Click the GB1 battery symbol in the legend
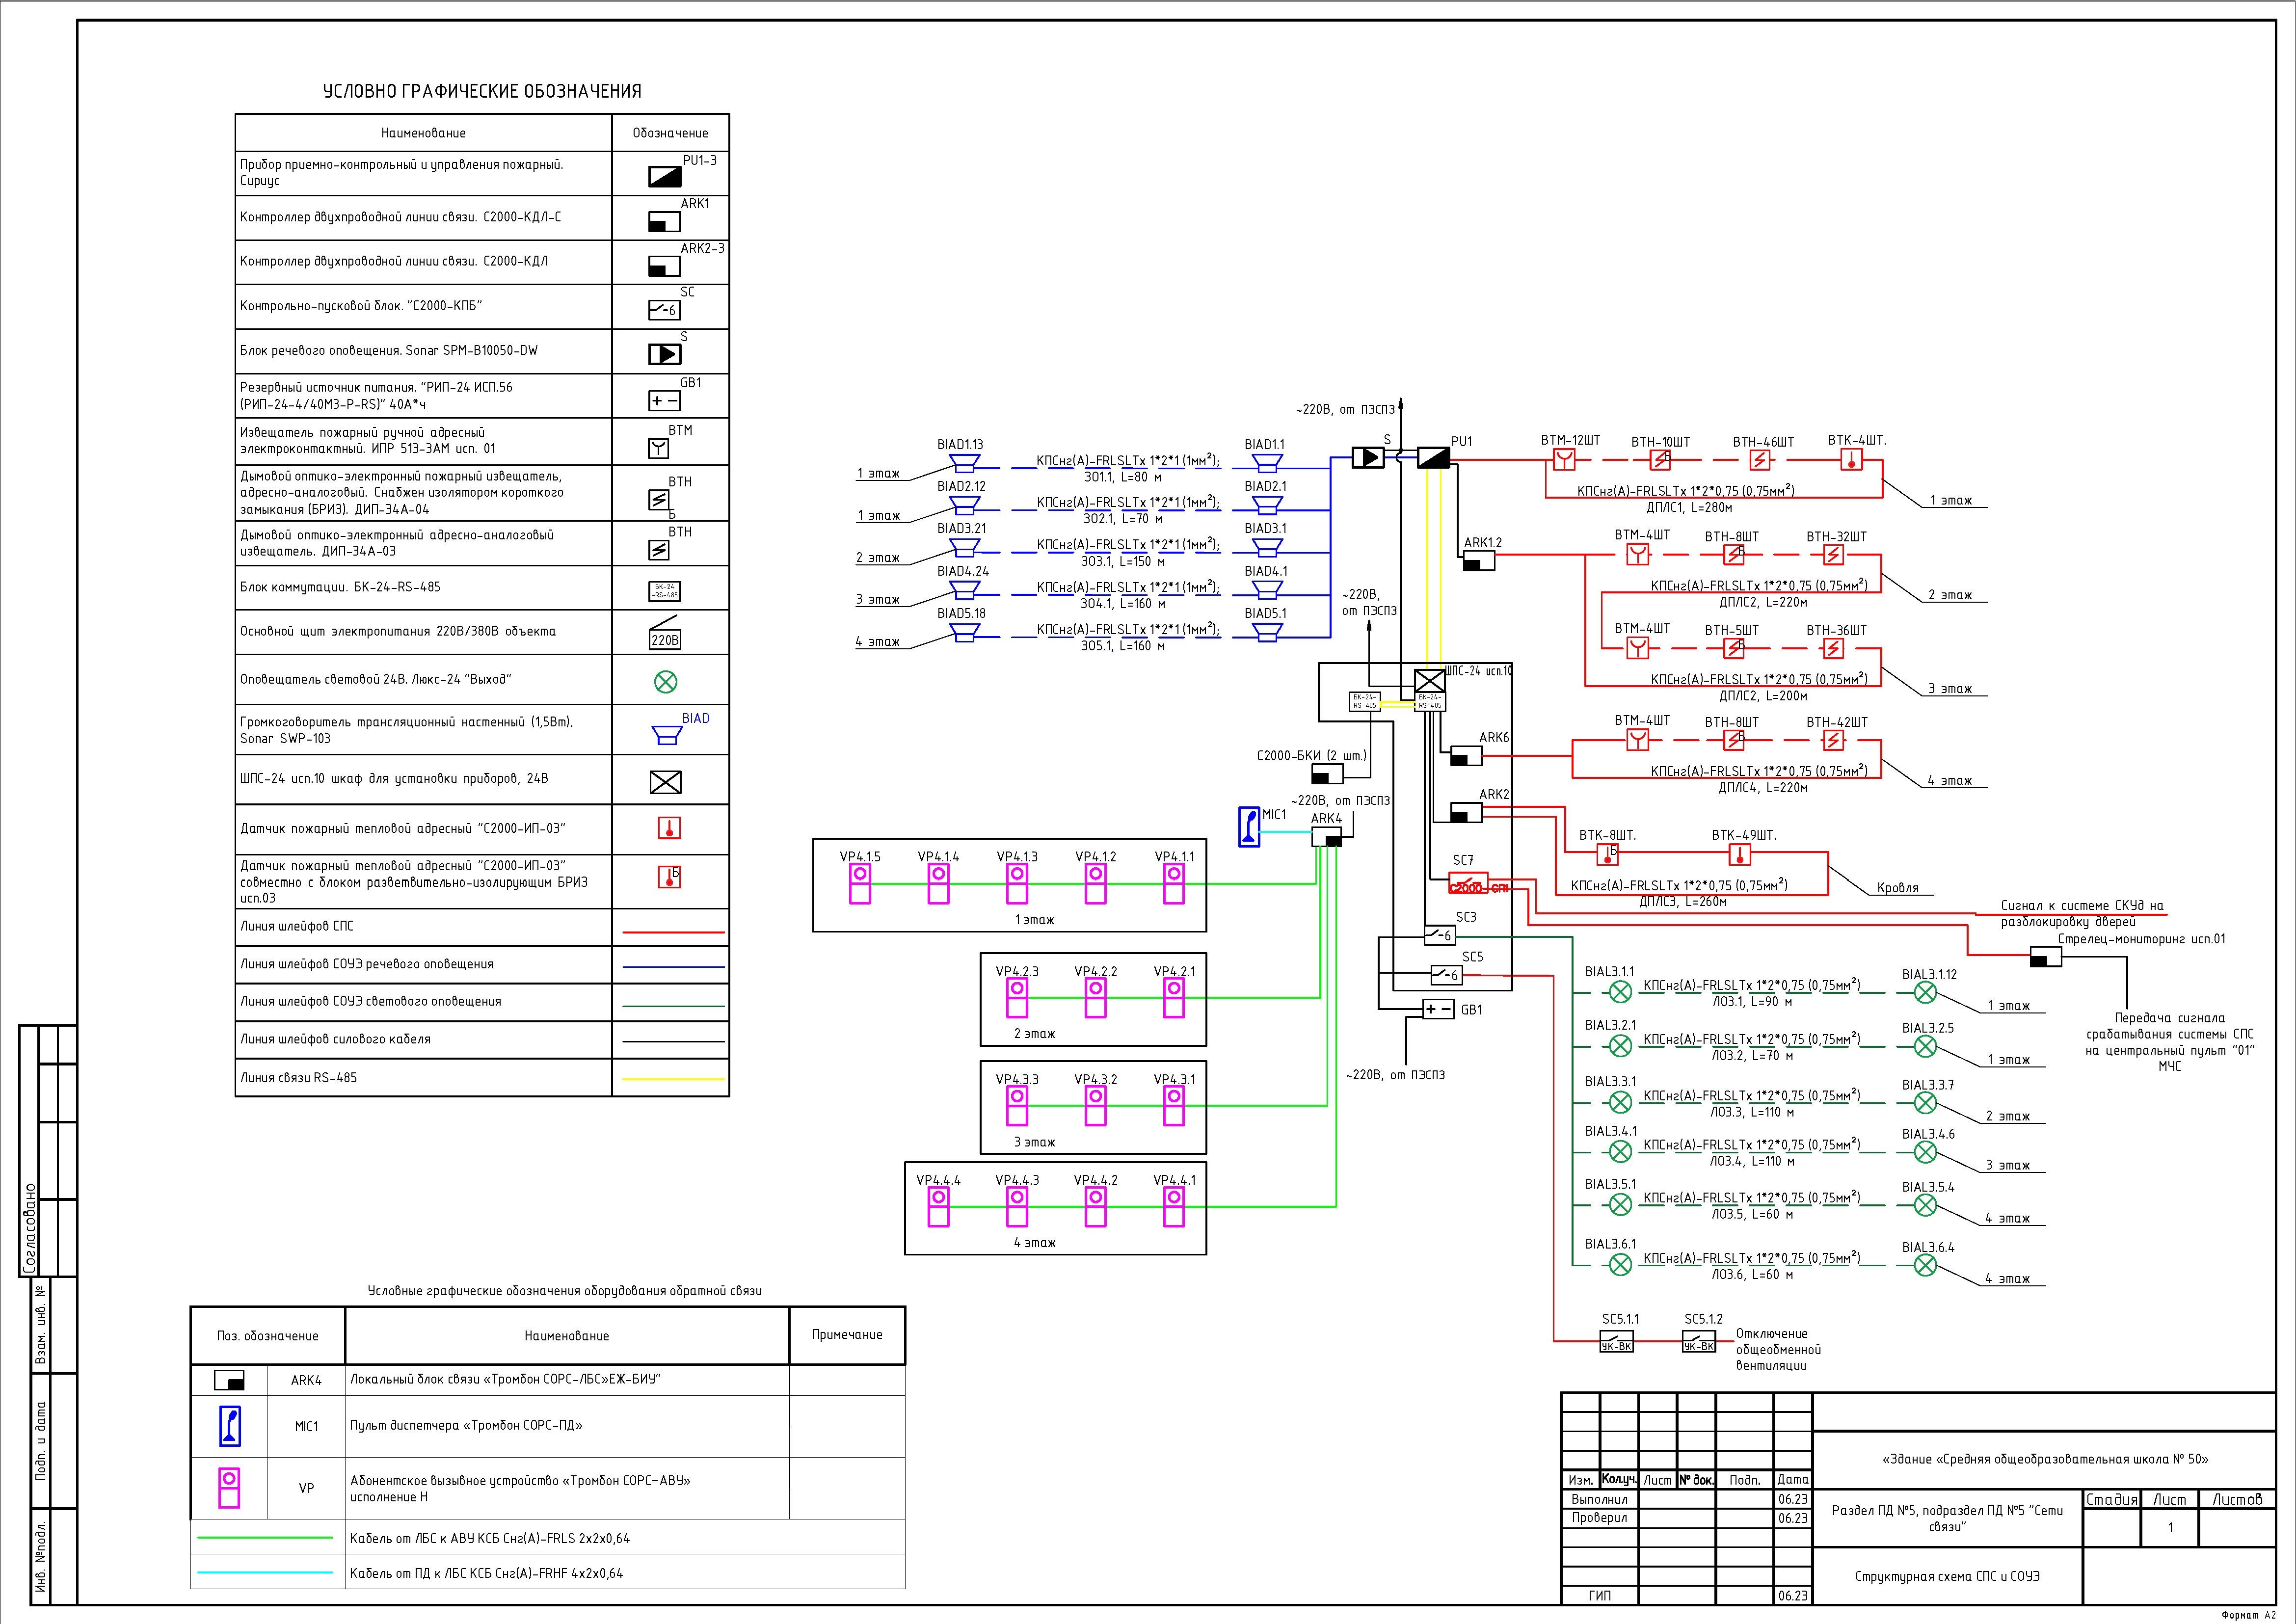 (665, 401)
